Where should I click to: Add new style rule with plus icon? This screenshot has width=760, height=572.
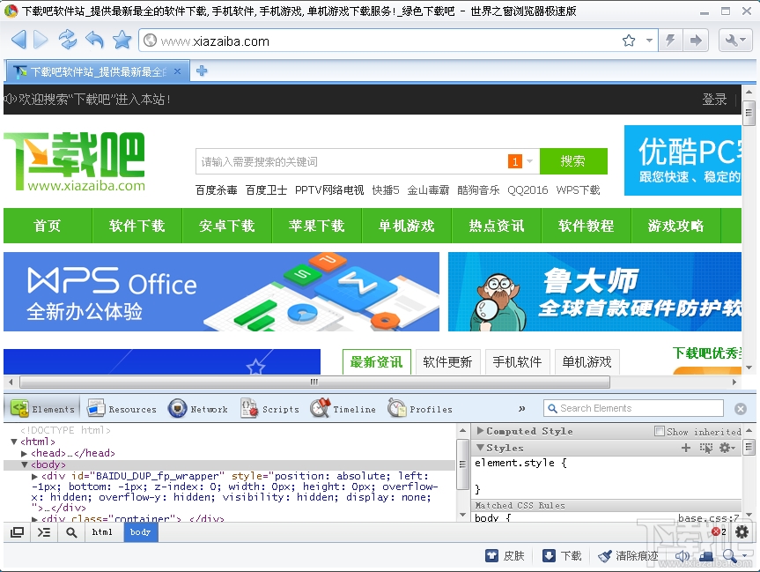pos(686,448)
